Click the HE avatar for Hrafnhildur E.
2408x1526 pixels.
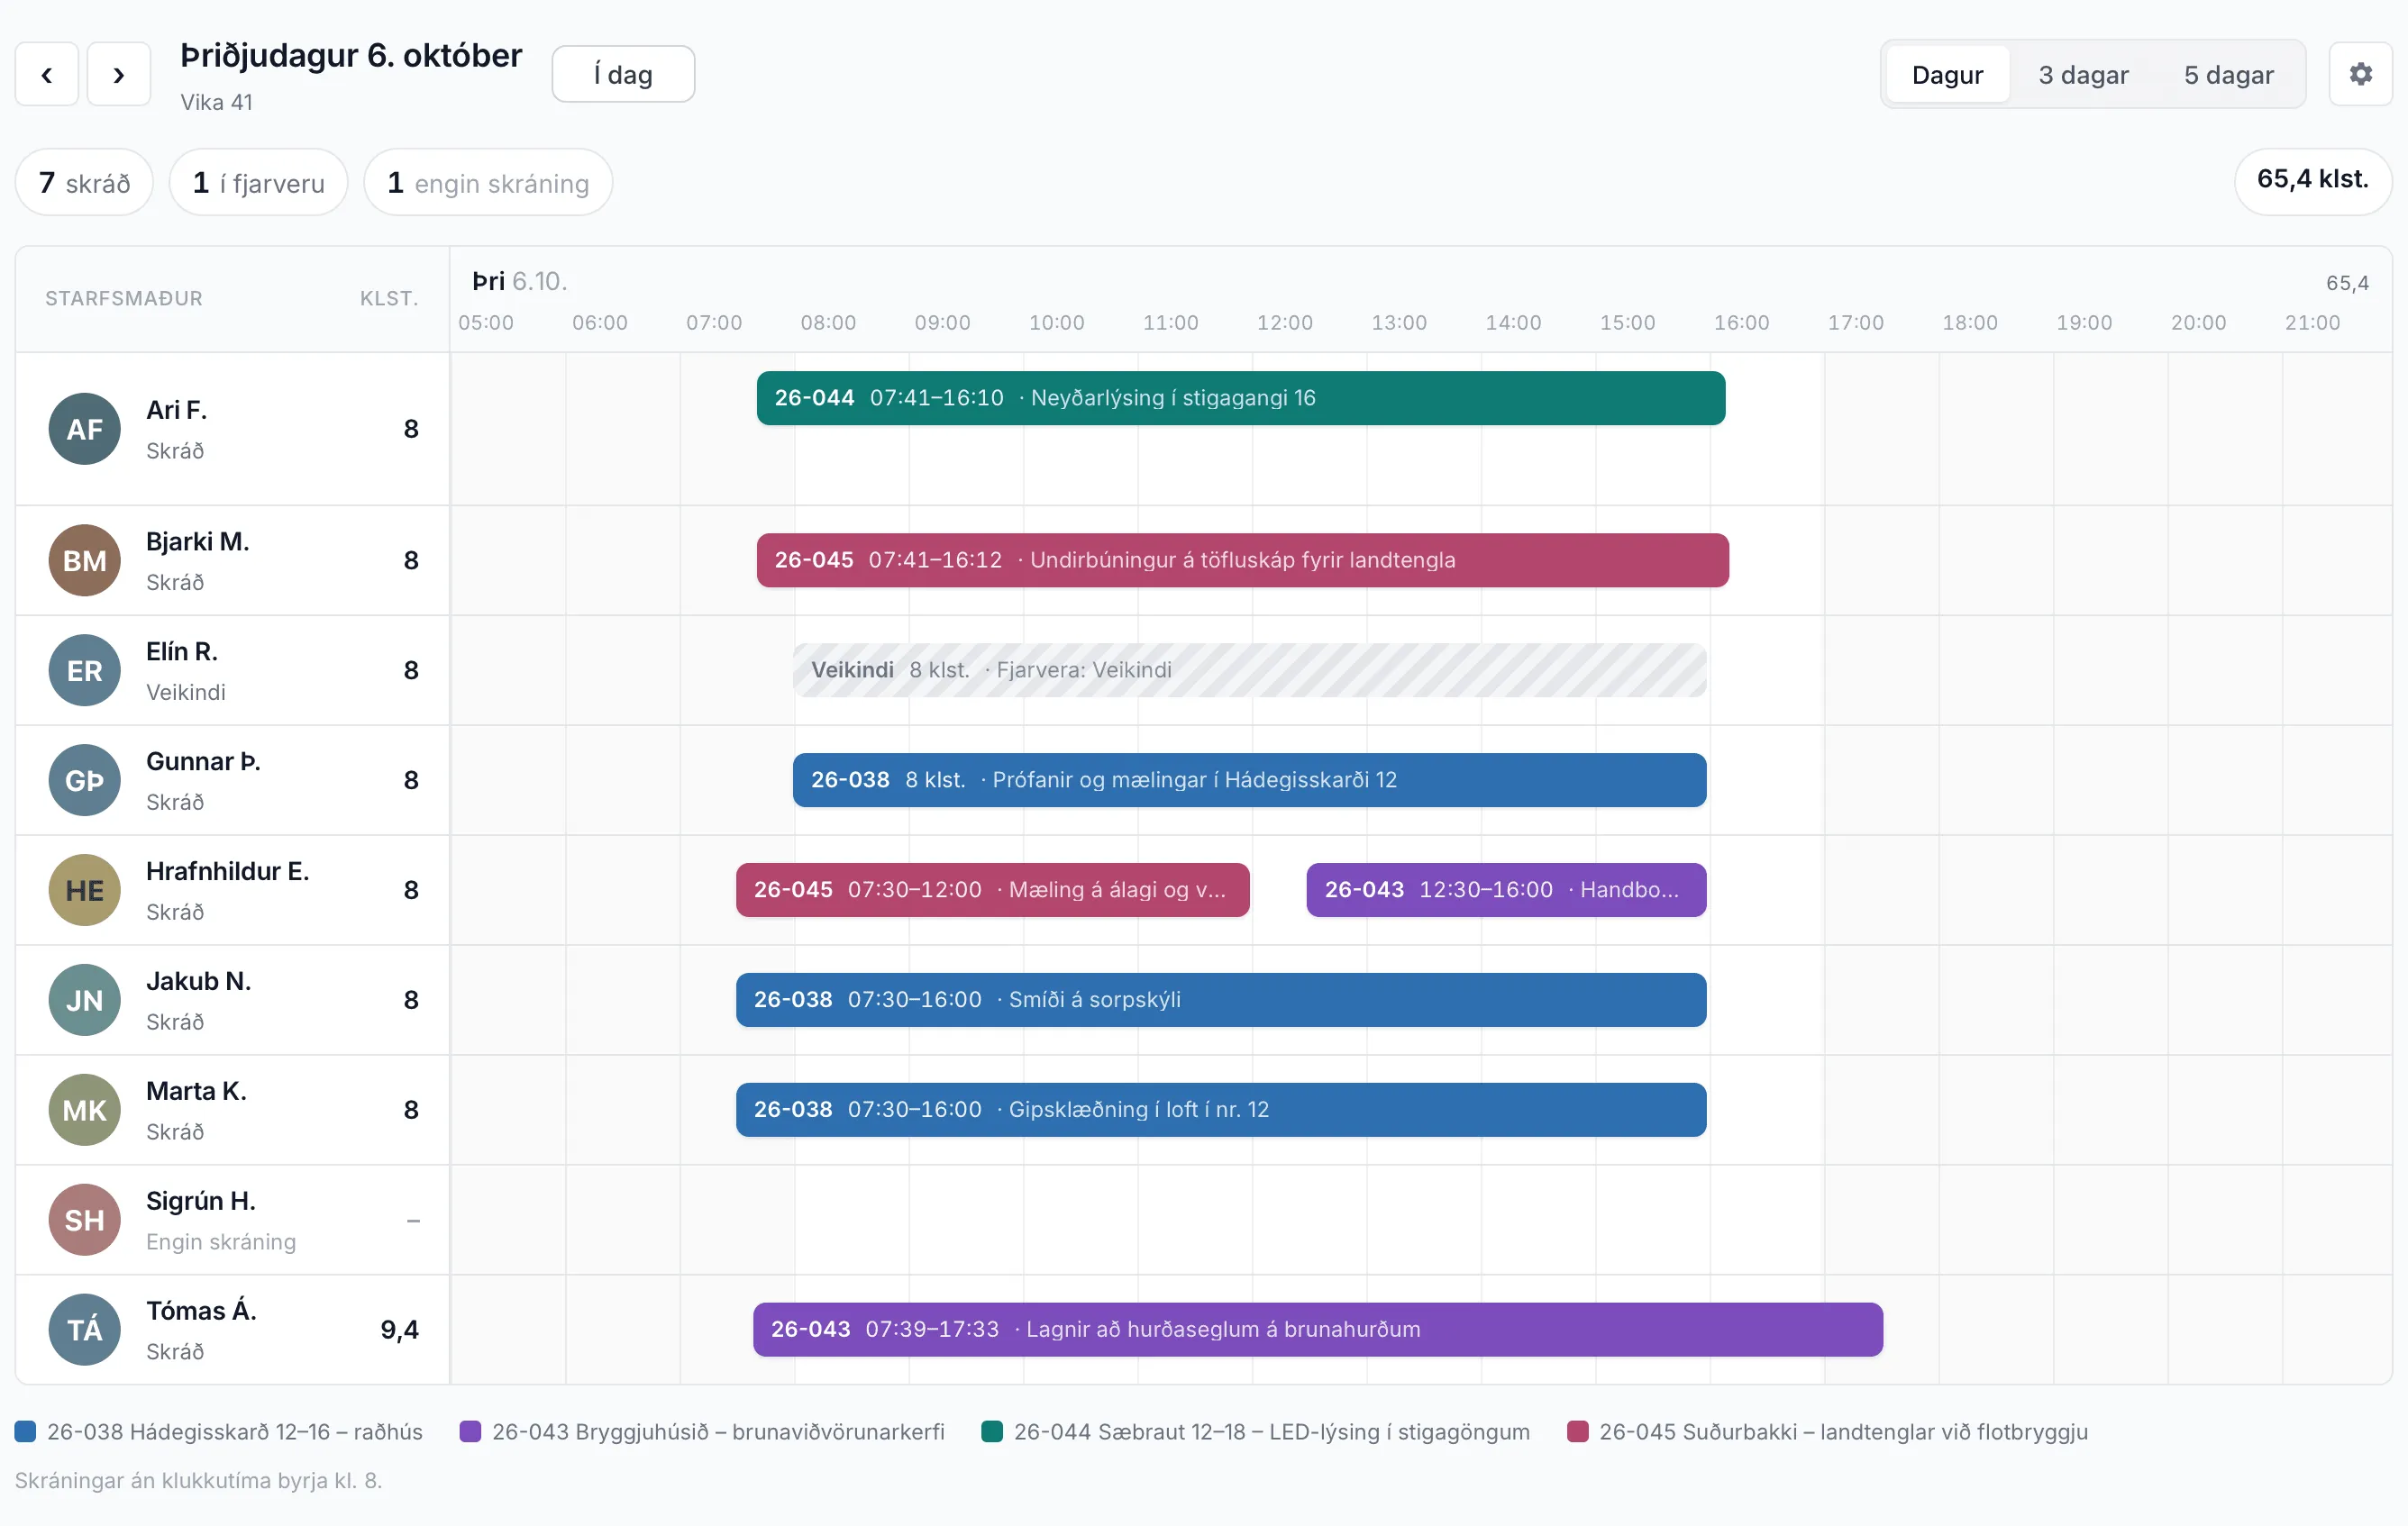click(x=85, y=890)
